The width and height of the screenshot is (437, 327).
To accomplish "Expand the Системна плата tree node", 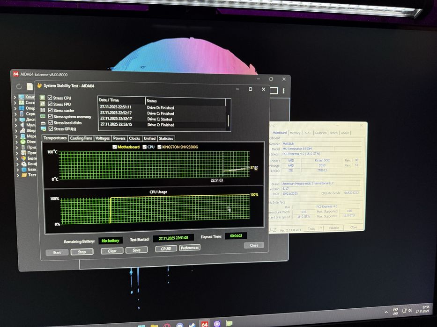I will click(15, 103).
